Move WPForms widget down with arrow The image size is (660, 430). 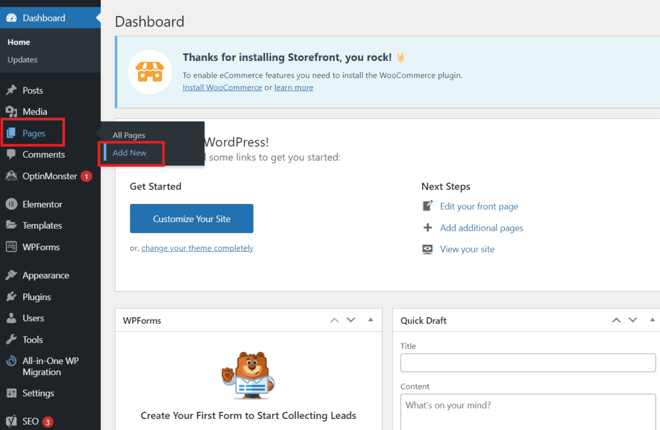pos(351,320)
